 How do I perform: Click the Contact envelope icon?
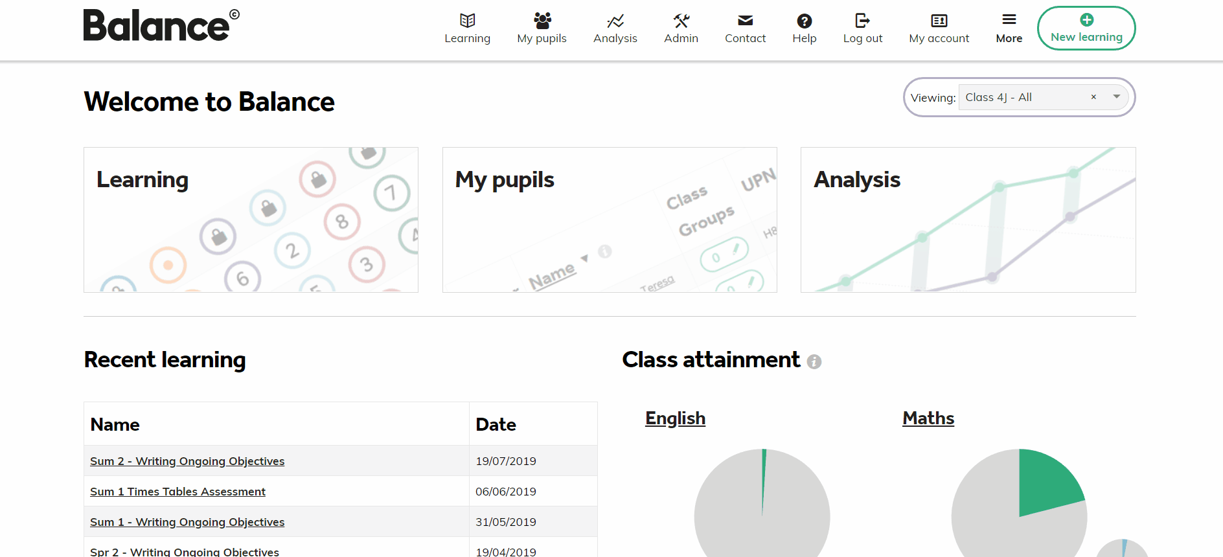click(745, 21)
